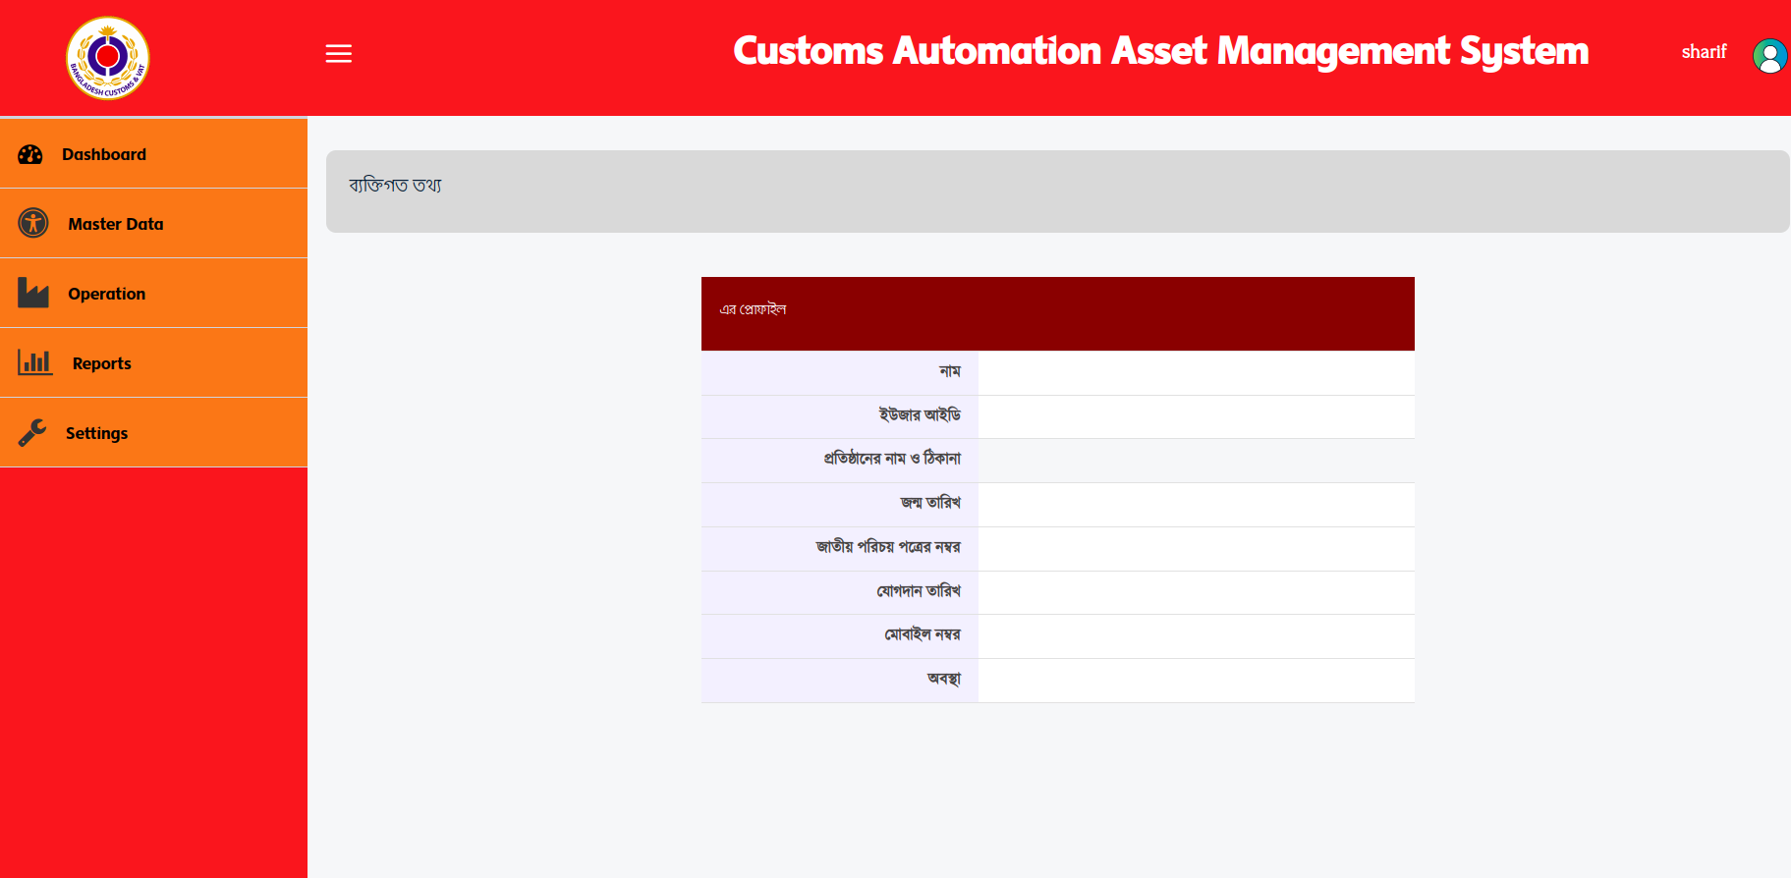Expand the Reports menu
This screenshot has width=1791, height=878.
point(101,363)
